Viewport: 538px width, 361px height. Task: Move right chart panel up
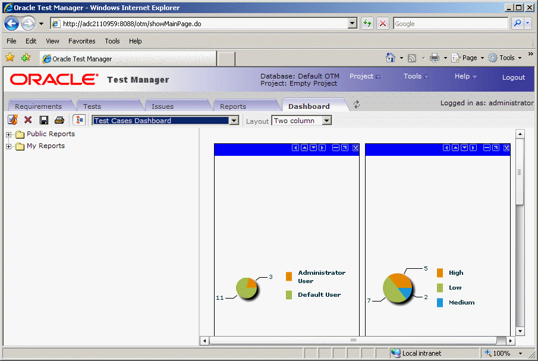point(455,147)
